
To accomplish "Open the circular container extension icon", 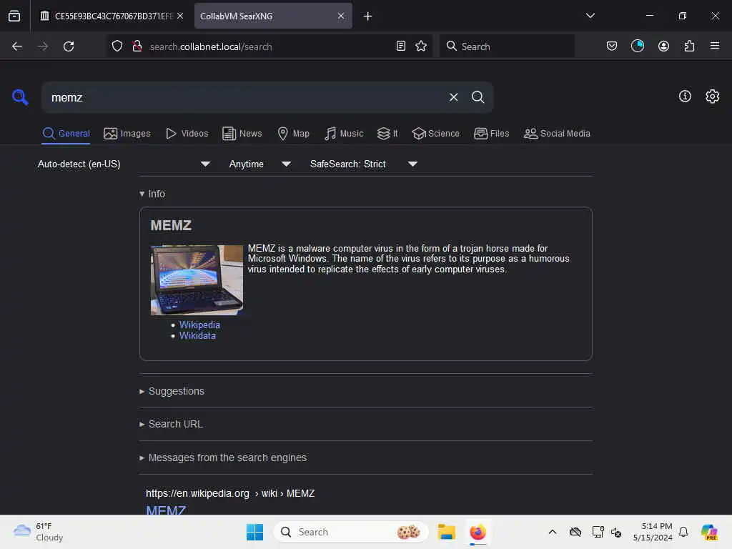I will point(637,46).
